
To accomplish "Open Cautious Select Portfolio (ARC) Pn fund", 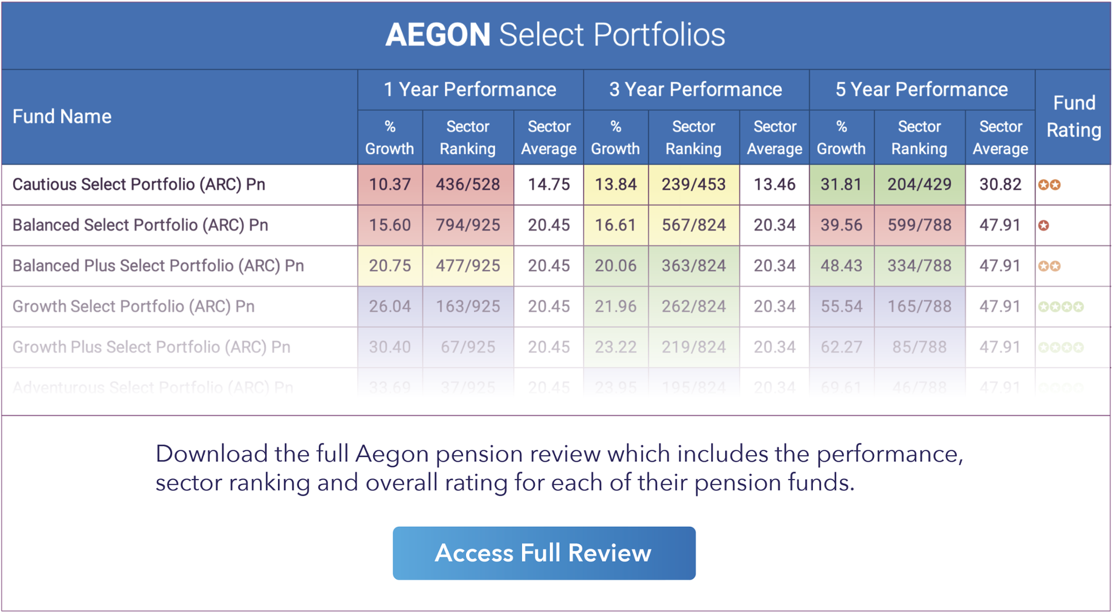I will coord(139,185).
